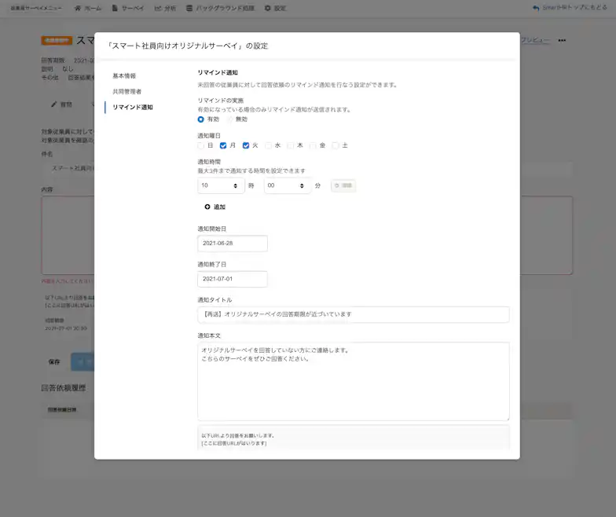Select 共同管理者 in the dialog sidebar
Image resolution: width=616 pixels, height=517 pixels.
pos(127,91)
